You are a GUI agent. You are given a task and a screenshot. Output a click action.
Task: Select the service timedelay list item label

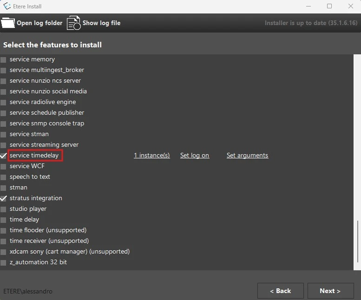coord(34,156)
